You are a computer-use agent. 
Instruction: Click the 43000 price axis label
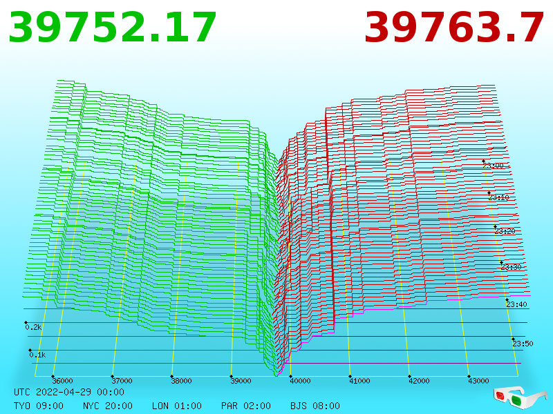click(478, 381)
